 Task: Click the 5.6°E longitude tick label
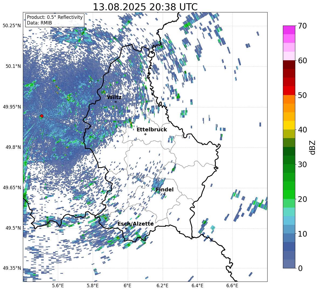tap(58, 286)
